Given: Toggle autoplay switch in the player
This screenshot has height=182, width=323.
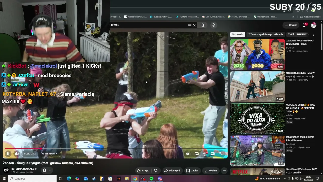Looking at the screenshot, I should (187, 154).
